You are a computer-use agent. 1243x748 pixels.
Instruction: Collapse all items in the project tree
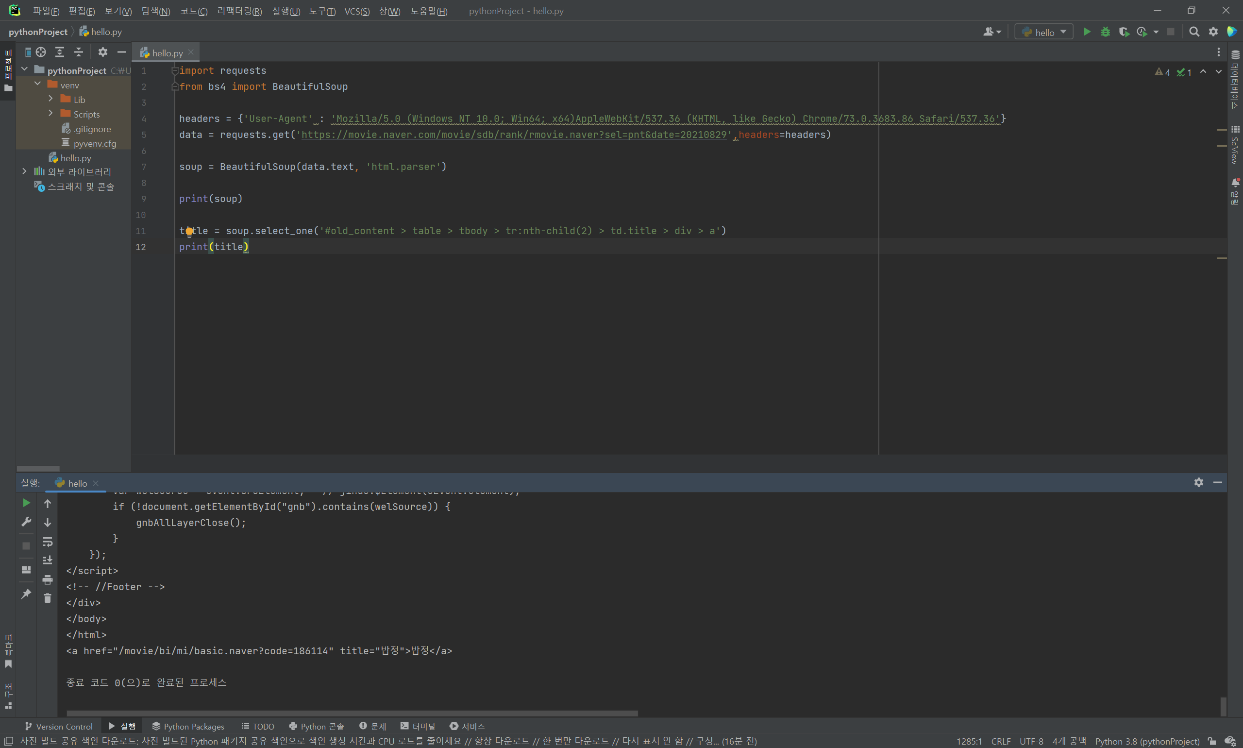pos(79,52)
